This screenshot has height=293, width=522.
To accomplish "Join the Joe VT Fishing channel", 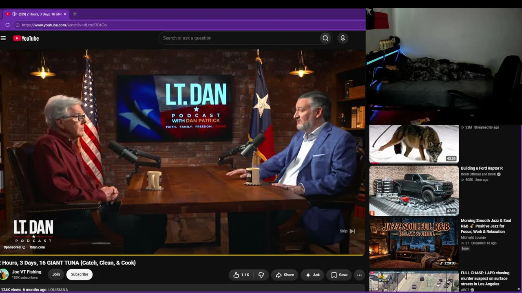I will tap(56, 274).
